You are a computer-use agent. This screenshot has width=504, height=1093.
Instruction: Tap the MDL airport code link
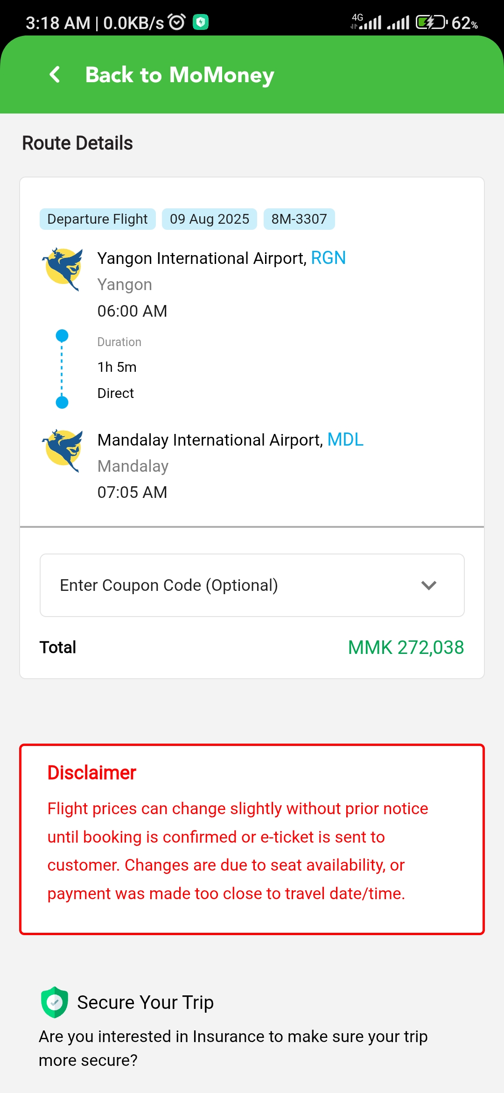point(345,440)
